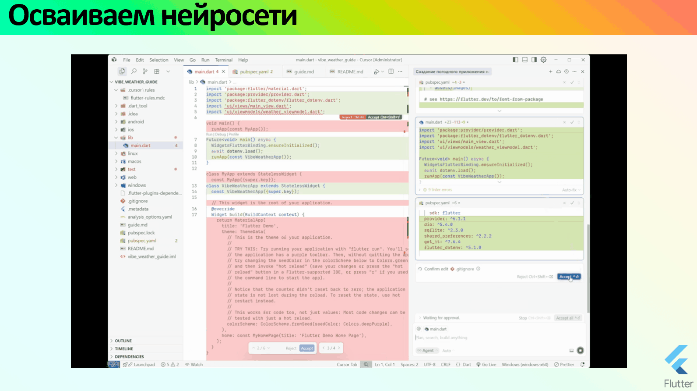Image resolution: width=697 pixels, height=391 pixels.
Task: Open the Auto-fix dropdown for linter errors
Action: [x=571, y=190]
